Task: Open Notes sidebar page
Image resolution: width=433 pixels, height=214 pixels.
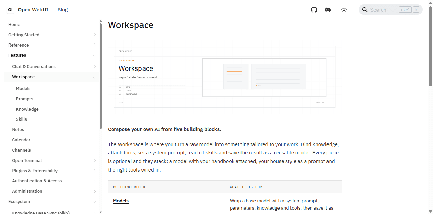Action: 18,130
